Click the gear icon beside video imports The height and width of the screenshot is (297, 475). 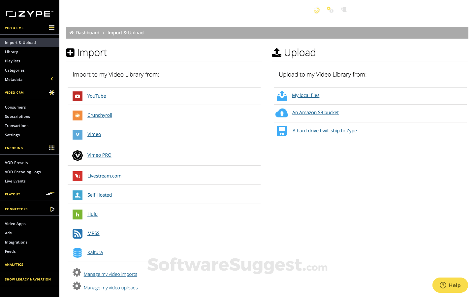click(x=77, y=273)
